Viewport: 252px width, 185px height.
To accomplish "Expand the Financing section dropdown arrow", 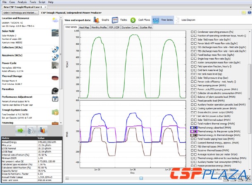I will point(61,123).
